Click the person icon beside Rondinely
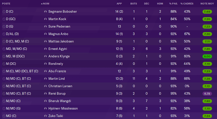 click(45, 64)
